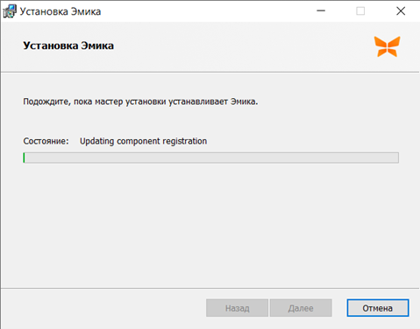This screenshot has width=420, height=329.
Task: Click the installation progress bar
Action: click(x=210, y=157)
